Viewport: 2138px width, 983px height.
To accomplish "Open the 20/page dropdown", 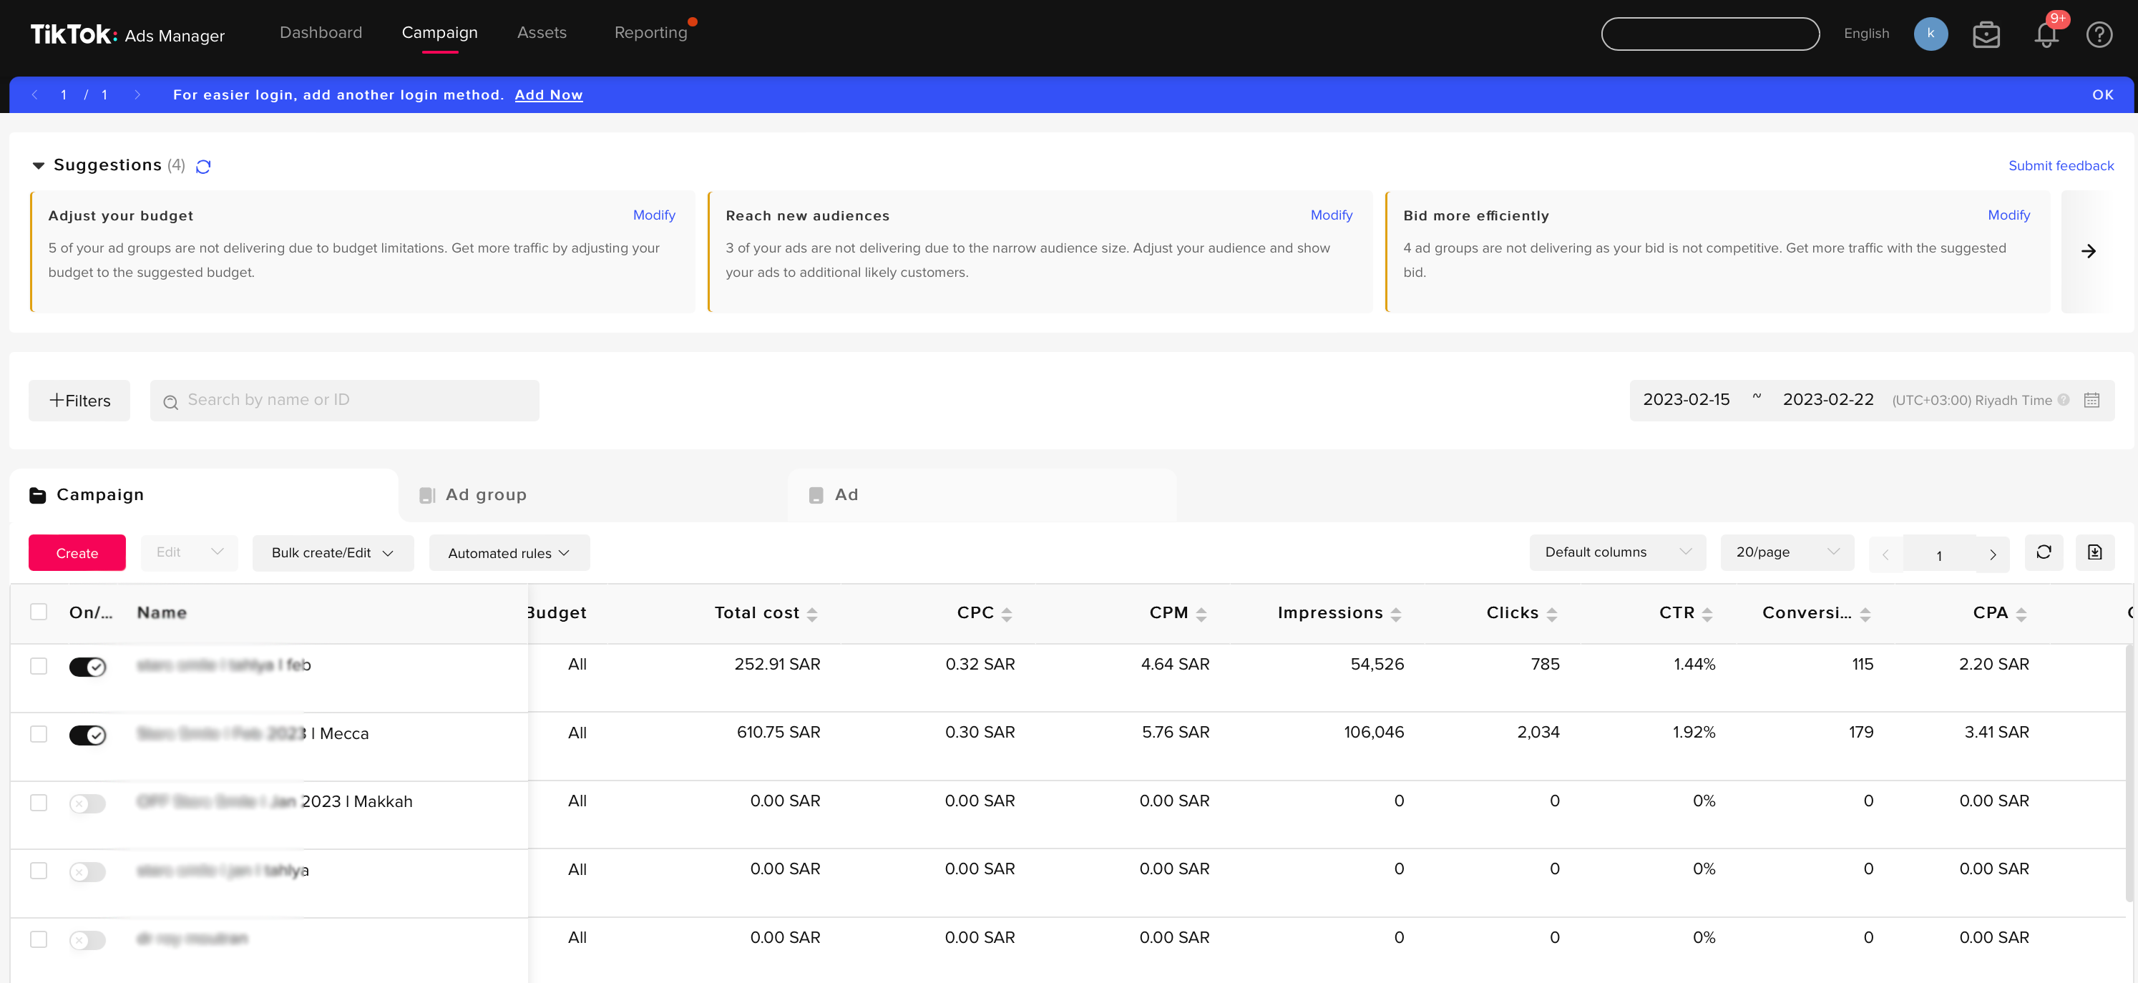I will (x=1787, y=552).
